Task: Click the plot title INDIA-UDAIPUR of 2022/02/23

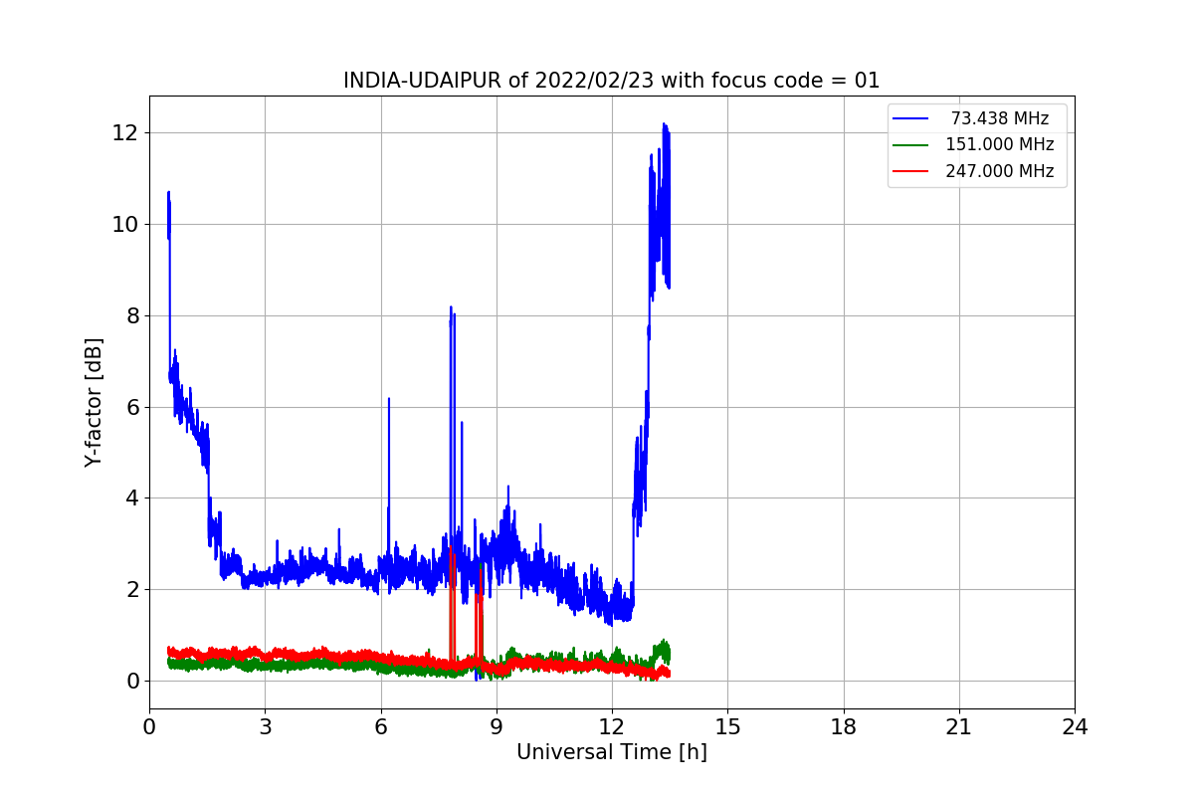Action: [612, 81]
